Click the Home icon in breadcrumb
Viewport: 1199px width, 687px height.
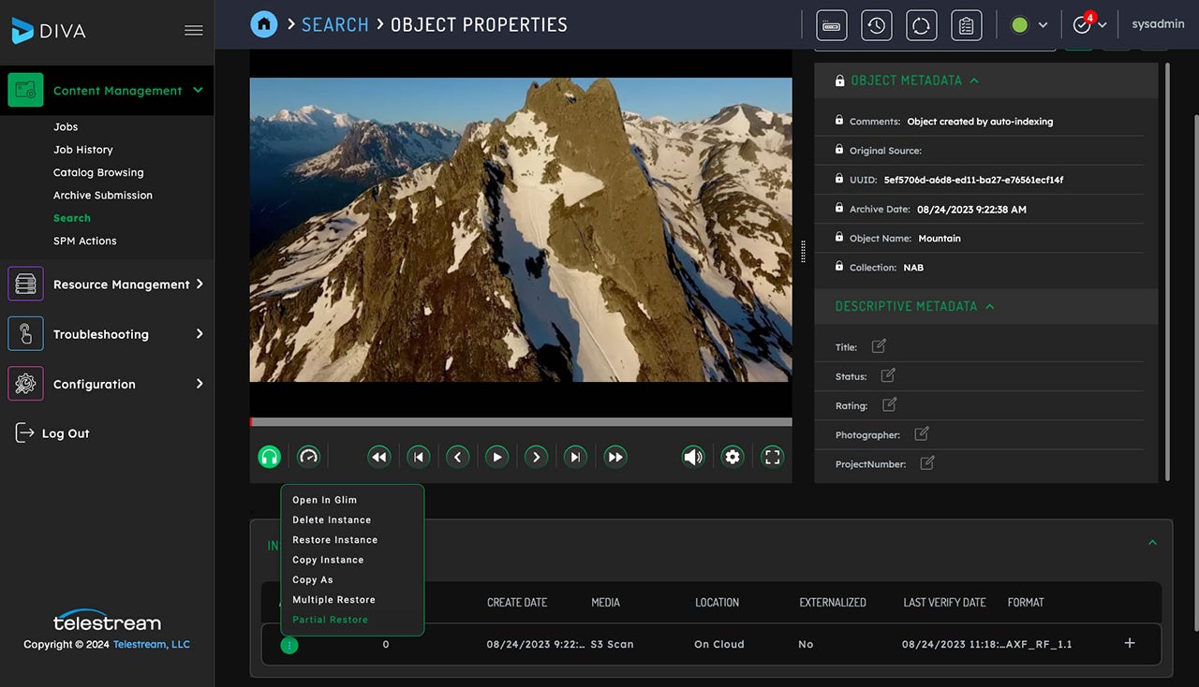pos(264,24)
